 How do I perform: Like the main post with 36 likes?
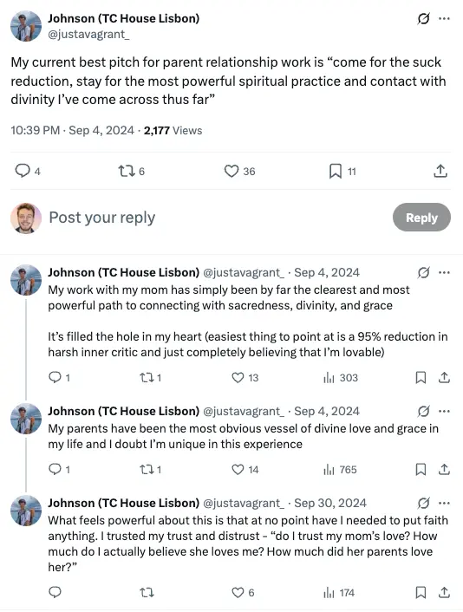coord(231,171)
